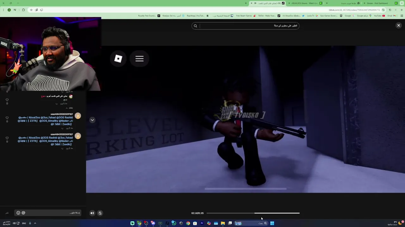Click the @ mention icon in comment box
Image resolution: width=405 pixels, height=227 pixels.
[x=23, y=213]
